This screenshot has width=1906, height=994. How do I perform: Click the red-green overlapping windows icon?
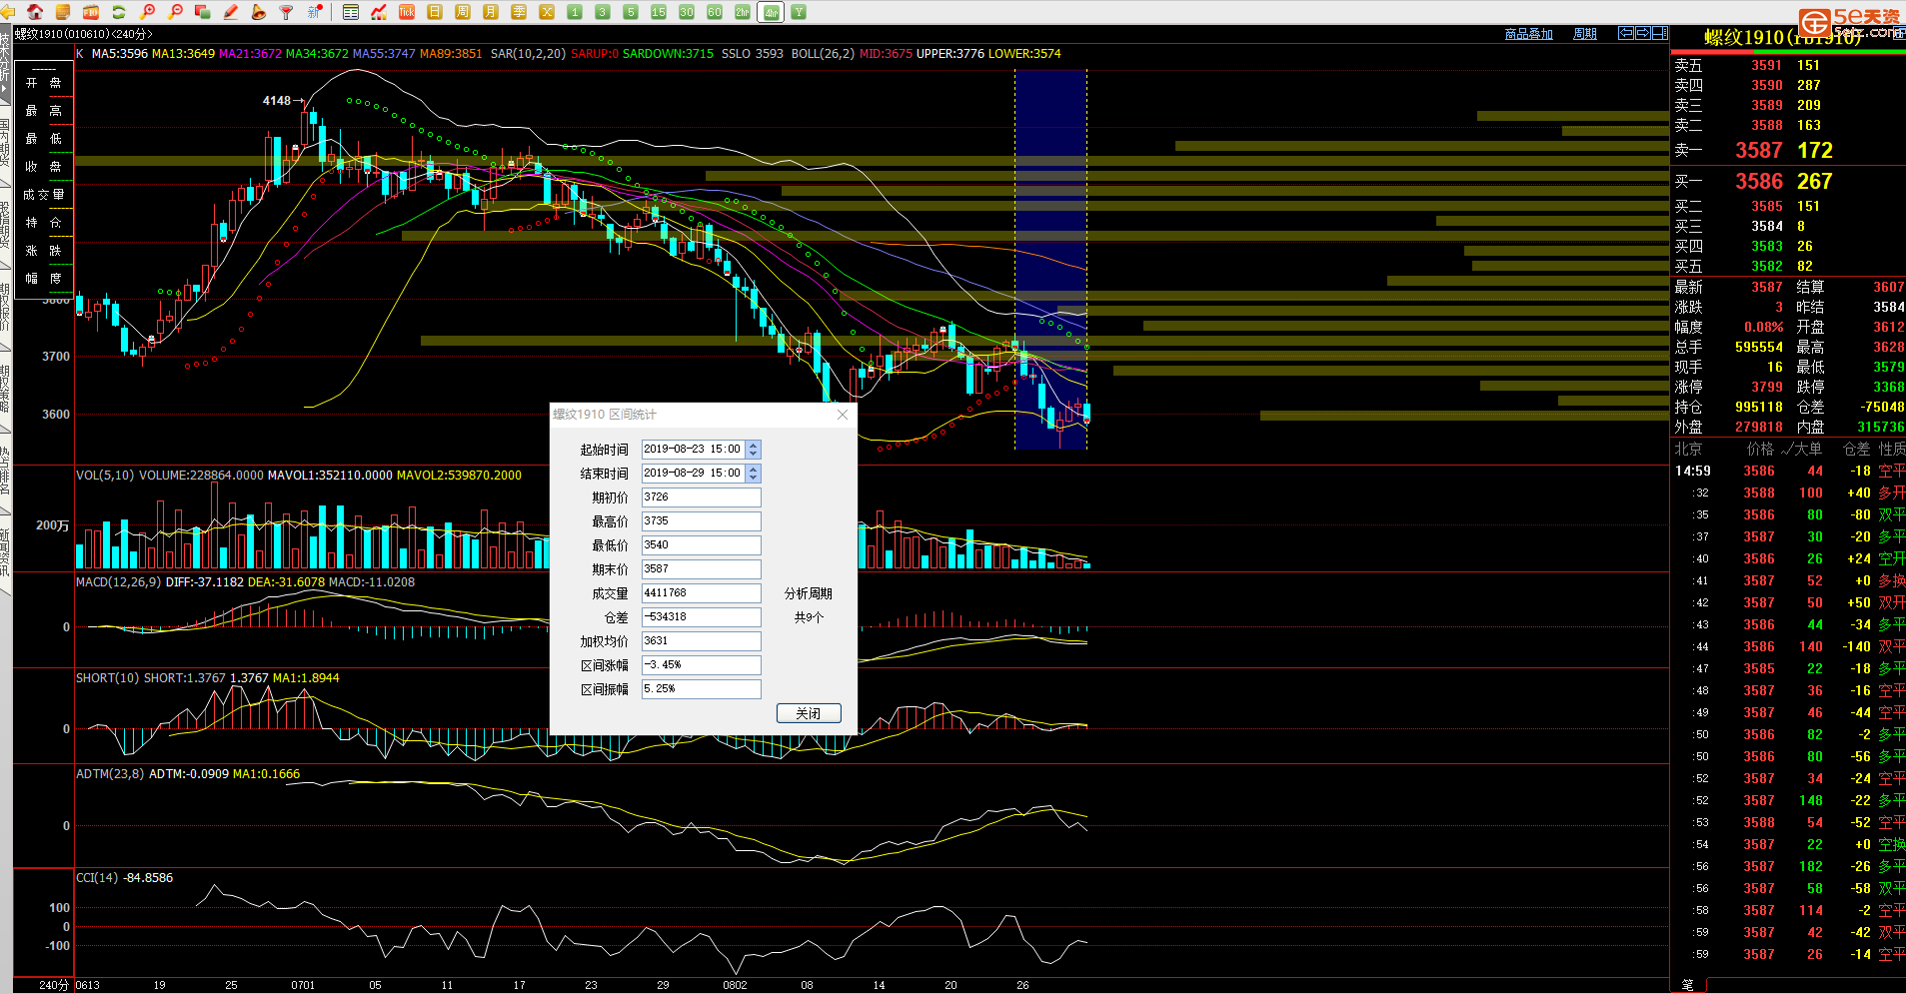[x=203, y=12]
